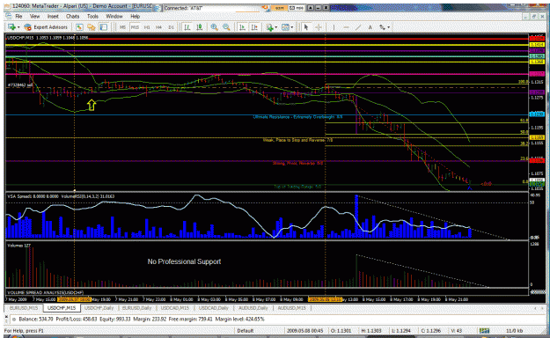Viewport: 550px width, 338px height.
Task: Toggle the Terminal panel icon
Action: (104, 27)
